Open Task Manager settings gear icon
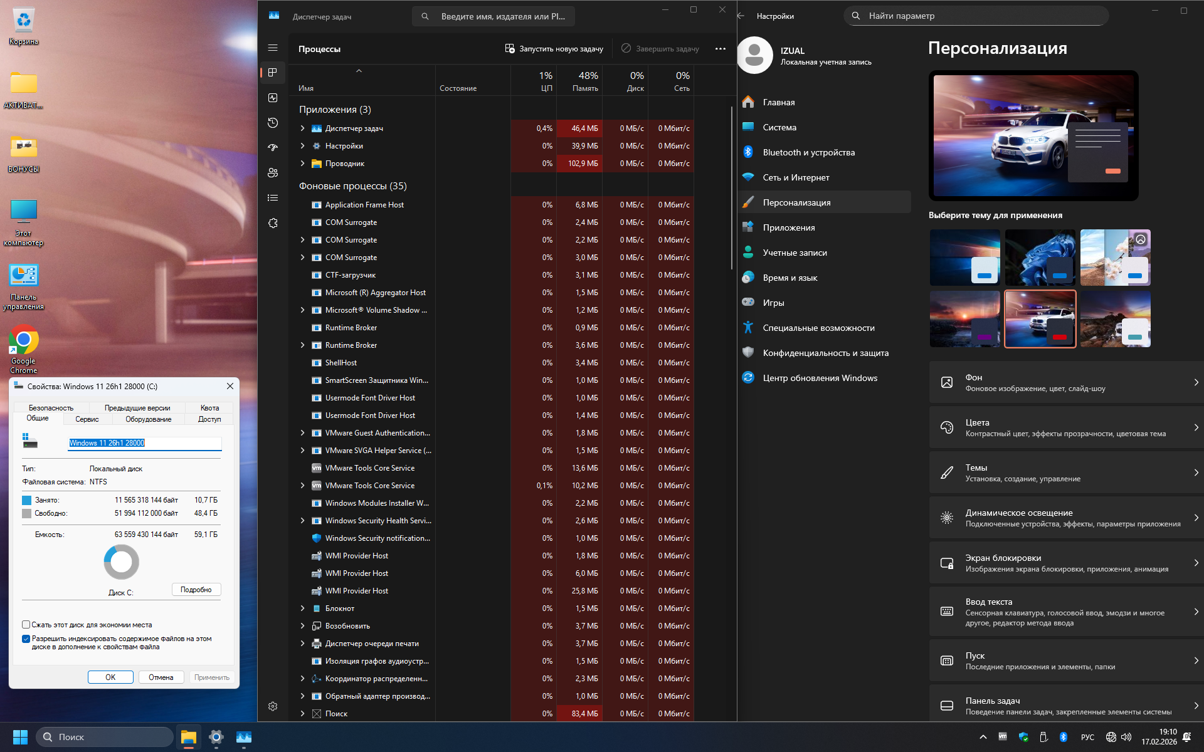Screen dimensions: 1204x752 (273, 706)
